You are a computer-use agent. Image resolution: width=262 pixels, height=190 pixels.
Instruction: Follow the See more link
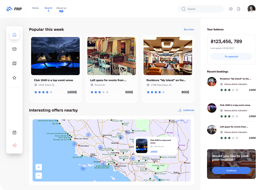tap(189, 30)
